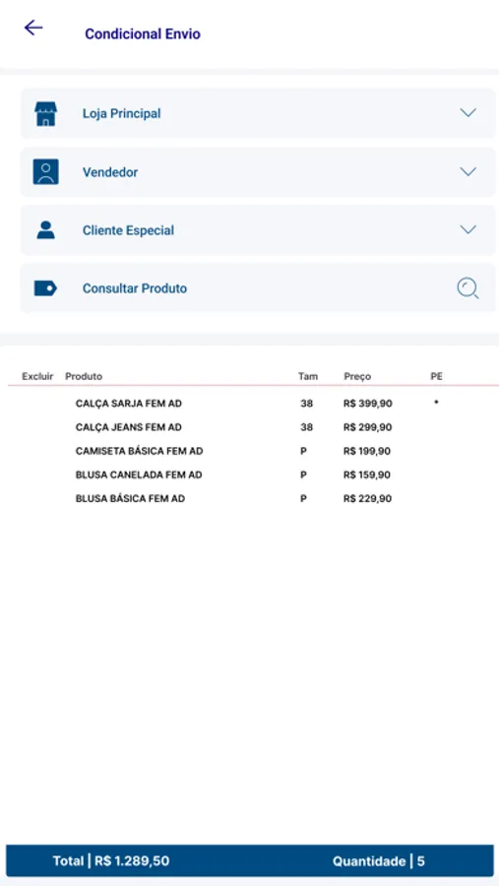Click price R$ 199,90
Screen dimensions: 499x886
click(x=367, y=451)
